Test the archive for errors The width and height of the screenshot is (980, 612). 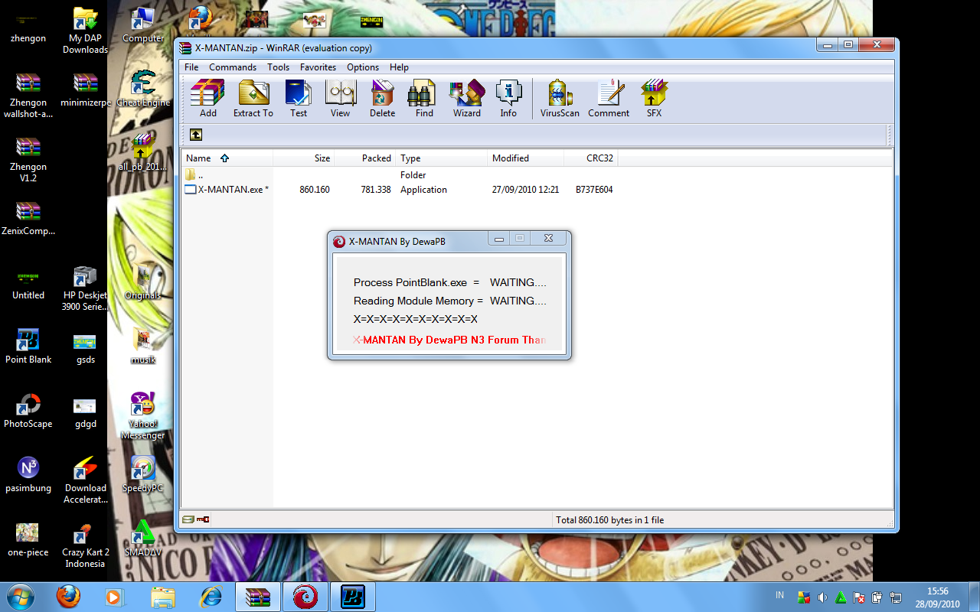coord(298,98)
